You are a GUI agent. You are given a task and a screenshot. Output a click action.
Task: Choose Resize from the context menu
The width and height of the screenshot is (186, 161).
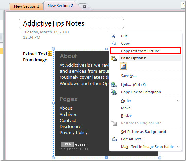click(x=145, y=116)
